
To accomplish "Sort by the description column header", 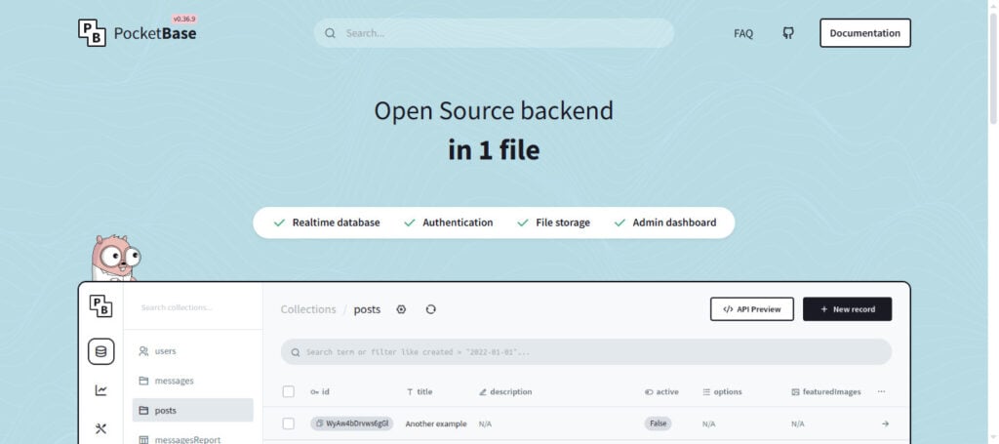I will 505,391.
